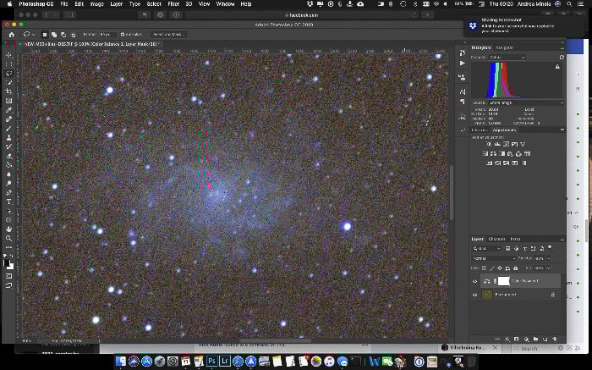592x370 pixels.
Task: Add a Brightness/Contrast adjustment
Action: (x=489, y=144)
